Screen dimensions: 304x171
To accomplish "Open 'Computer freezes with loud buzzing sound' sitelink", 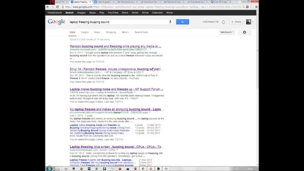I will (103, 163).
